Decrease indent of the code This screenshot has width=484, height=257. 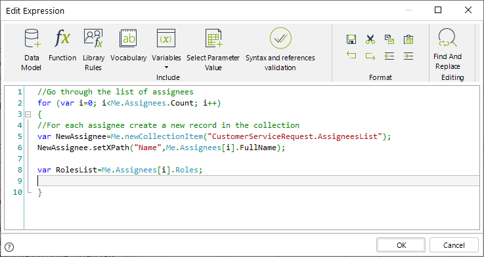pos(389,56)
